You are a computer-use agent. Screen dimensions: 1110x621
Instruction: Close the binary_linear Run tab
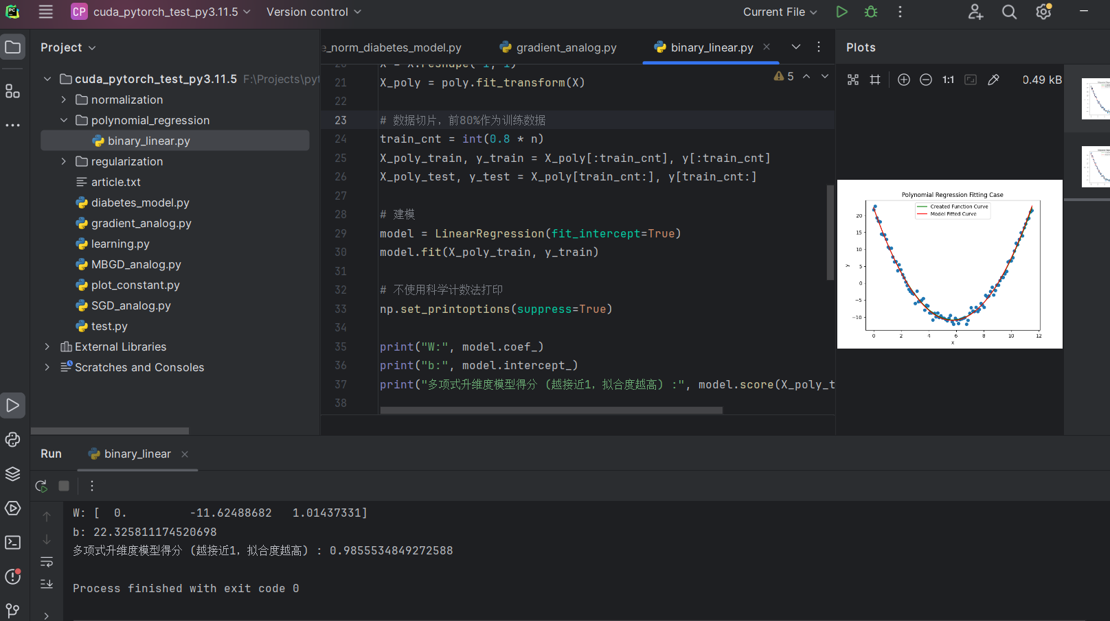pyautogui.click(x=185, y=454)
